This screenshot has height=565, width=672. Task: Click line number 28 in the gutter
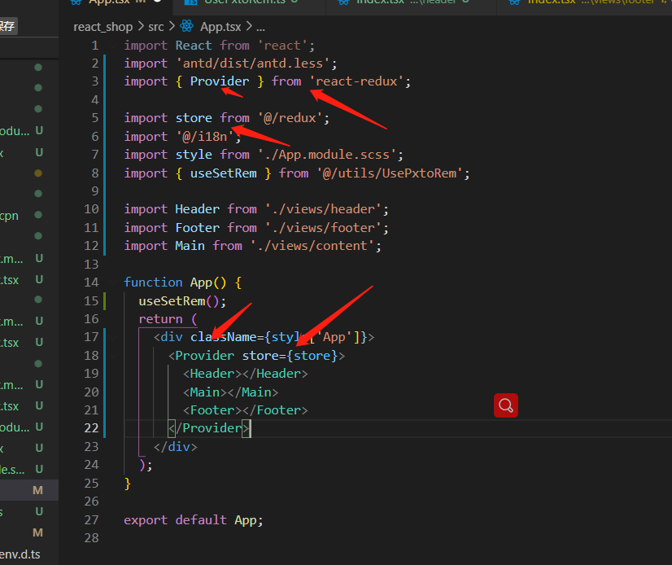(x=91, y=538)
